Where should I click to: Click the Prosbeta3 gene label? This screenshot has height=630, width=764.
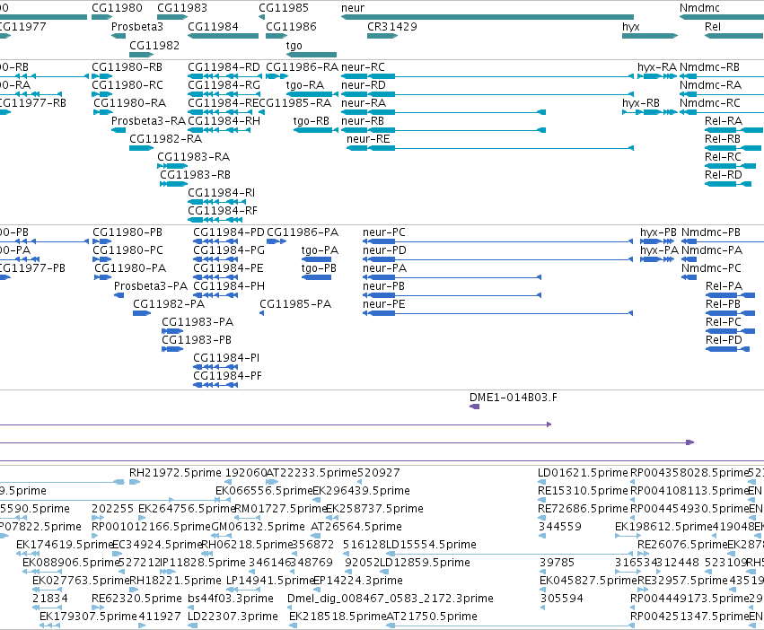point(137,27)
